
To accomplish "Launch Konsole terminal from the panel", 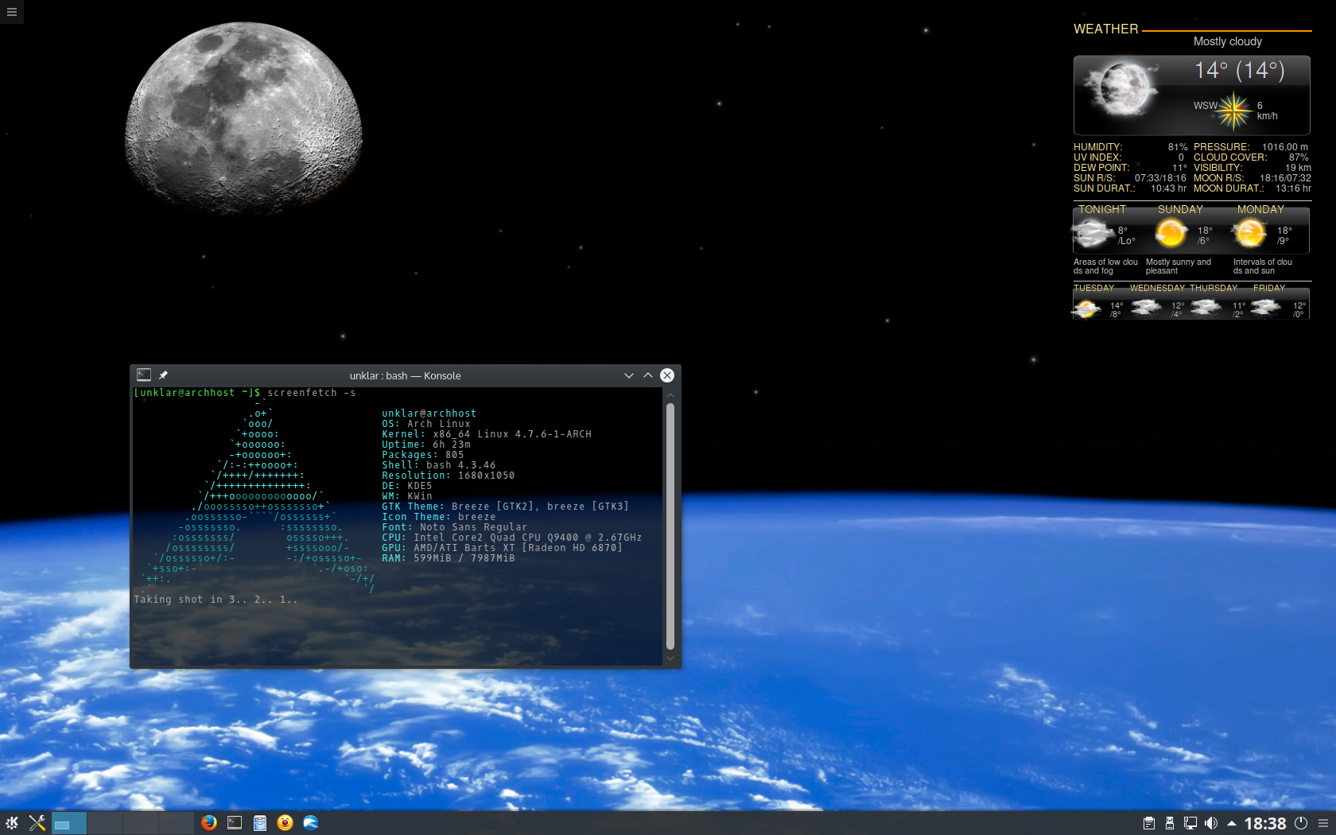I will click(235, 823).
